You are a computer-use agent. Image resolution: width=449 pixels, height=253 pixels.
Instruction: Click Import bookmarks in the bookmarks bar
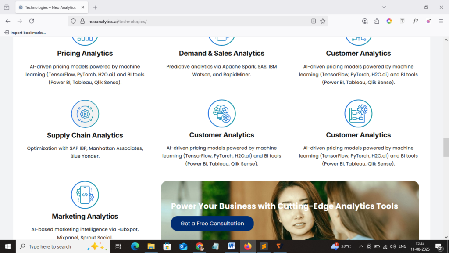25,33
